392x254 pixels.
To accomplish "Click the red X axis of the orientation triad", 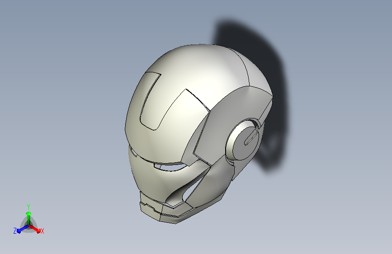I will [x=35, y=229].
